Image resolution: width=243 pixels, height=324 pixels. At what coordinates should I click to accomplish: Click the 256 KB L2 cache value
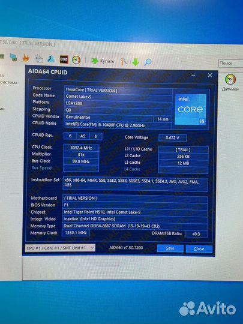183,157
